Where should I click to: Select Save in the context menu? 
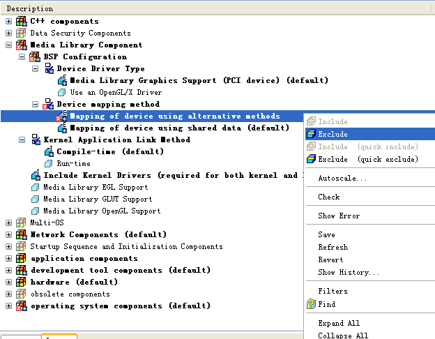[x=369, y=234]
